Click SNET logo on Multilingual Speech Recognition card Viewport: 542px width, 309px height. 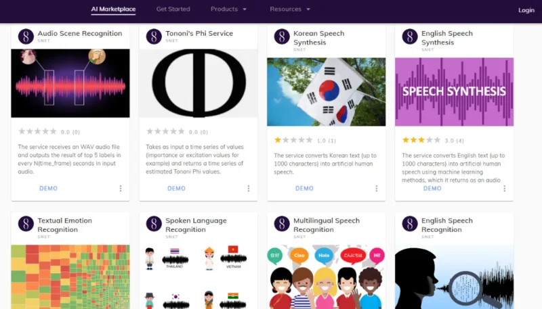click(x=282, y=224)
